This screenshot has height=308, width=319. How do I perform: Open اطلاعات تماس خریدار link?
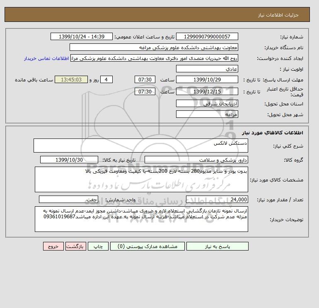click(x=46, y=58)
